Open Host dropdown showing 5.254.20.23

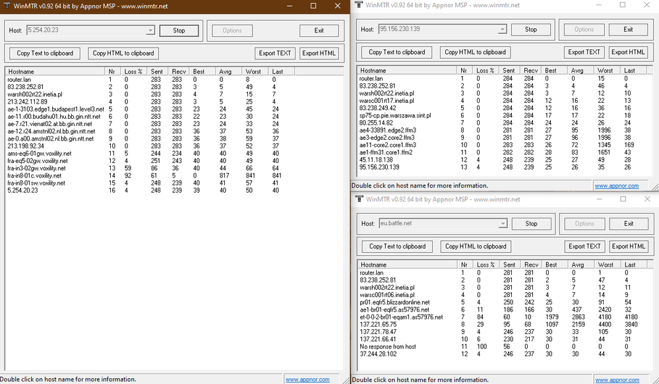[150, 30]
